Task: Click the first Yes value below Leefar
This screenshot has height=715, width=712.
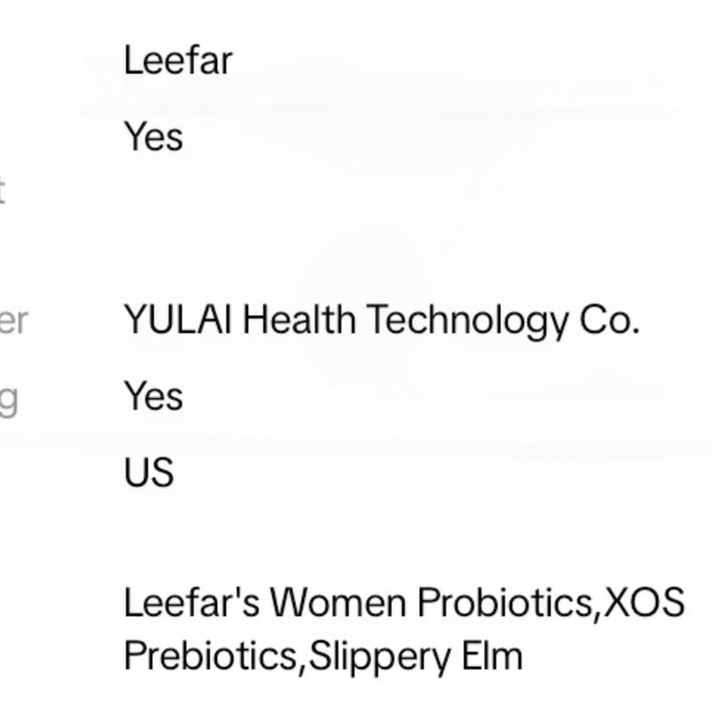Action: [153, 137]
